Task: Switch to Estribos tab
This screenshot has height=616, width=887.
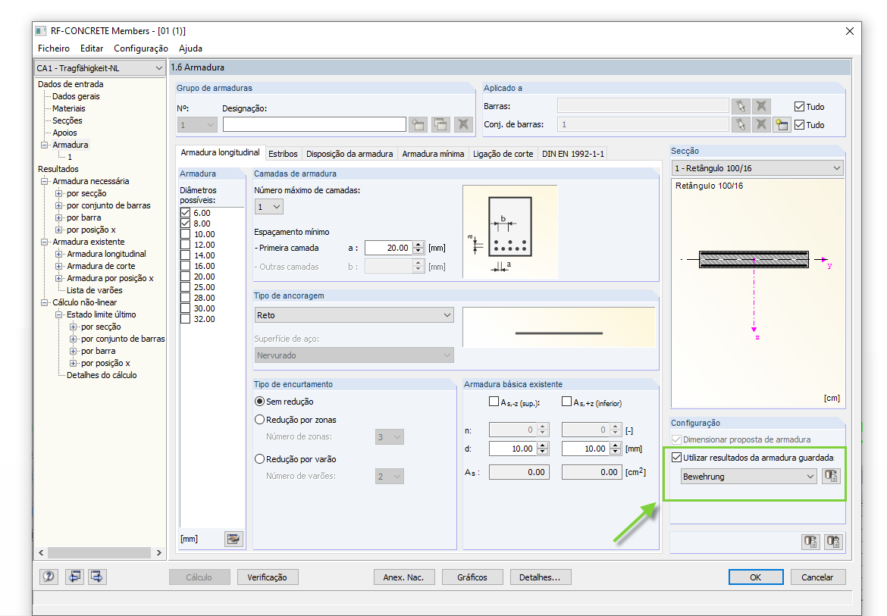Action: click(x=283, y=154)
